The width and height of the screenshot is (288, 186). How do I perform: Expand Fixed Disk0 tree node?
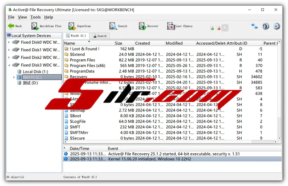click(9, 42)
